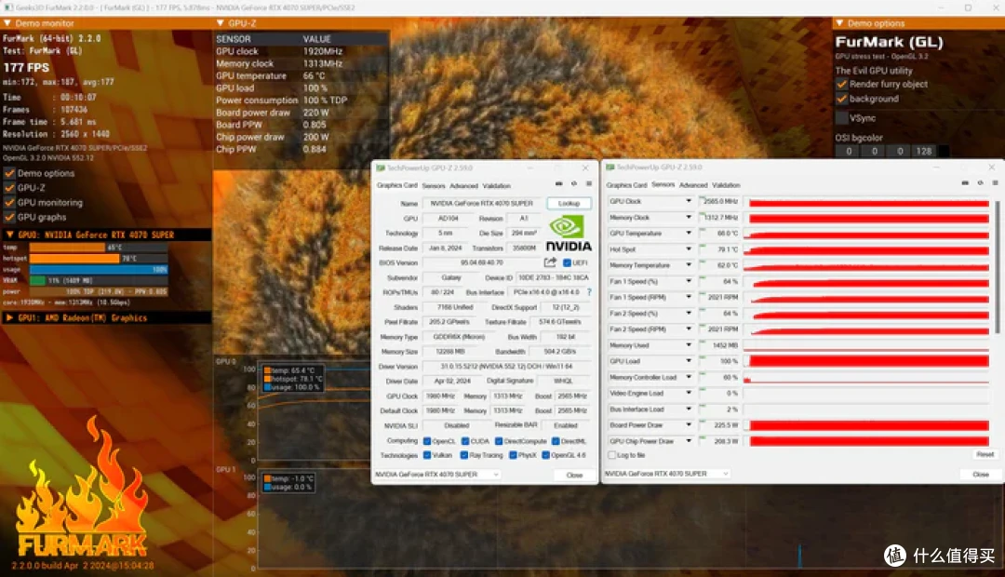Open the GPU selector in Sensors GPU-Z window
This screenshot has height=577, width=1005.
point(666,474)
